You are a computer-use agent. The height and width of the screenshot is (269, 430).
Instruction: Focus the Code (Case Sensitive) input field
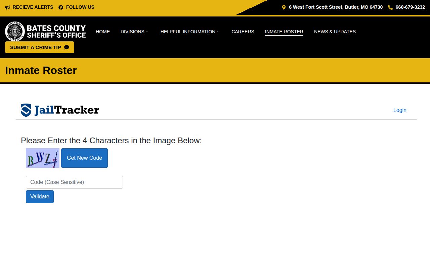click(x=74, y=182)
